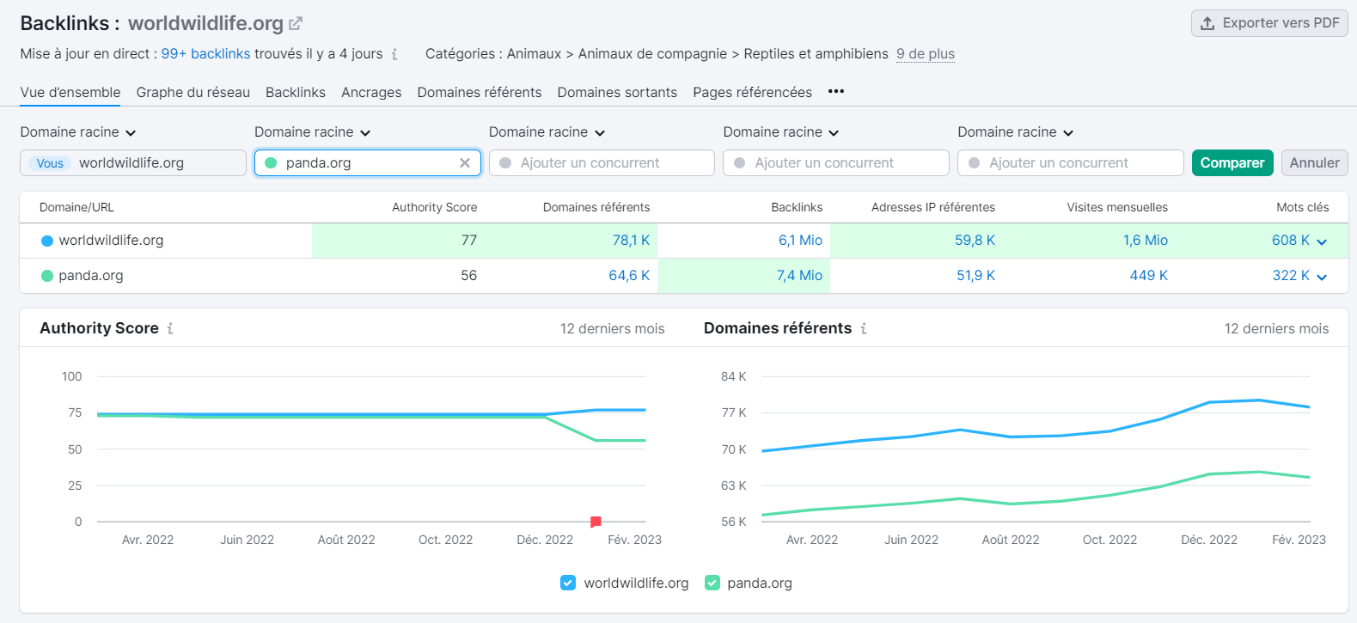Expand 322 K keywords chevron
This screenshot has height=623, width=1357.
1322,277
